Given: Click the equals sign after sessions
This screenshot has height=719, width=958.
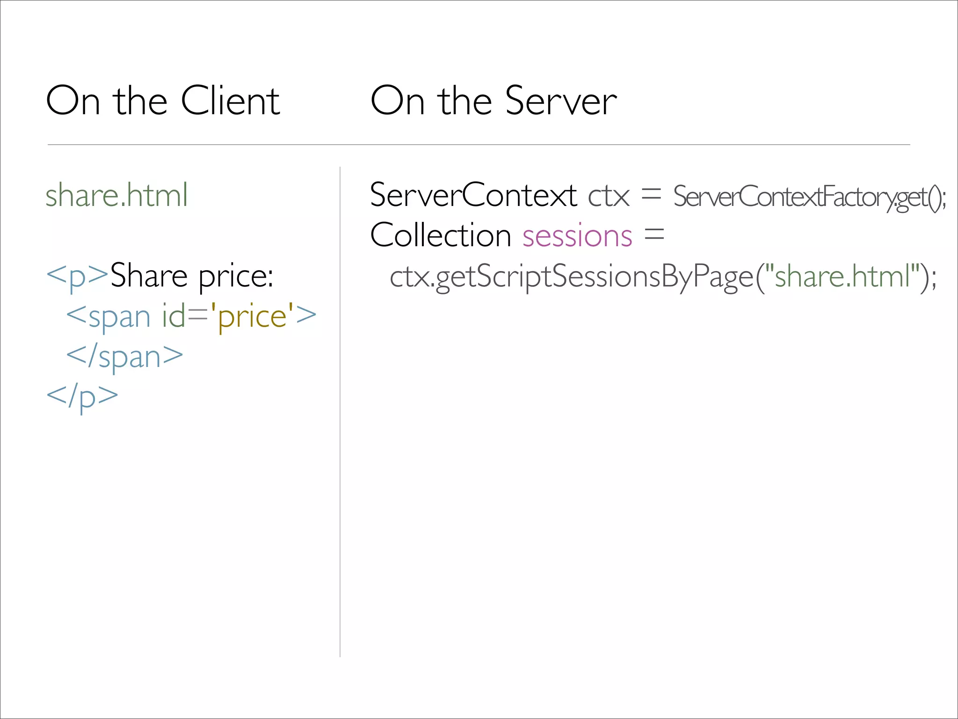Looking at the screenshot, I should (x=654, y=234).
